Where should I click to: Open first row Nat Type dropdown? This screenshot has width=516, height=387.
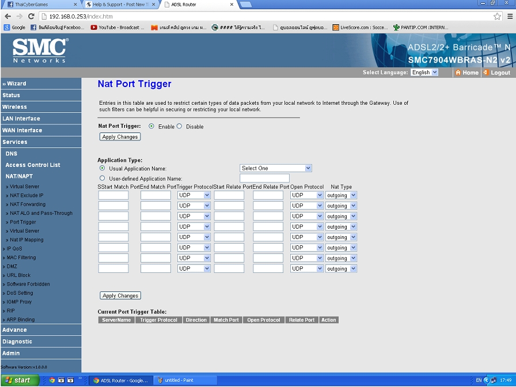click(342, 195)
